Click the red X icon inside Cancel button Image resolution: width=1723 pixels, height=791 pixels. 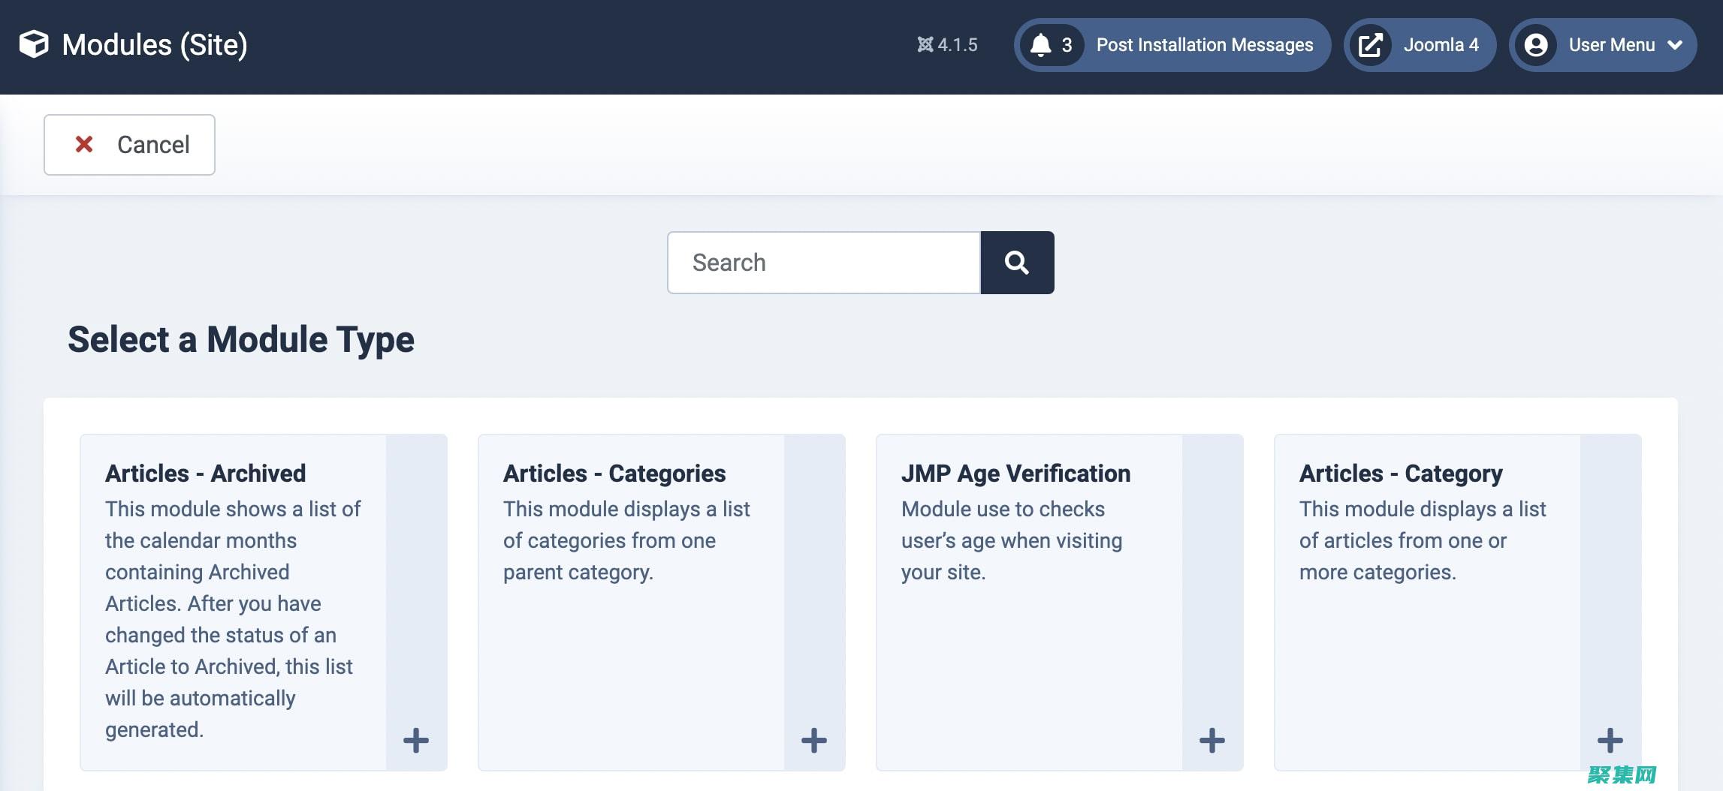(85, 143)
